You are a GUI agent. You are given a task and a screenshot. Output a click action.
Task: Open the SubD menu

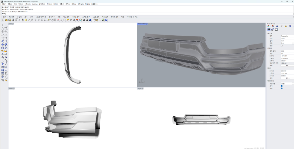click(35, 4)
